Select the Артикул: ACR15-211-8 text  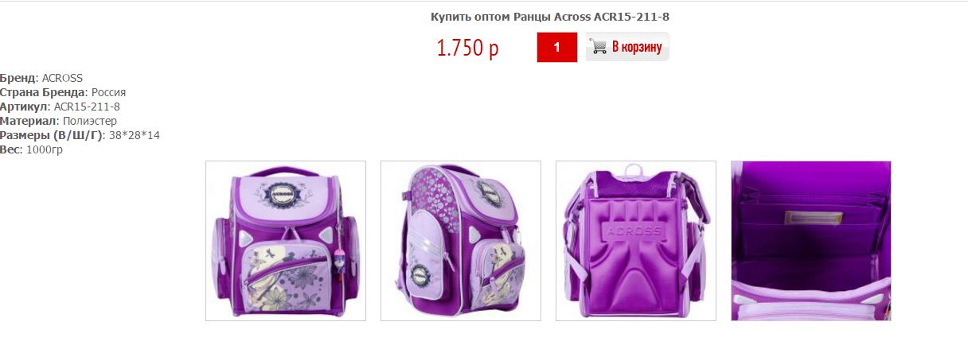click(x=60, y=107)
